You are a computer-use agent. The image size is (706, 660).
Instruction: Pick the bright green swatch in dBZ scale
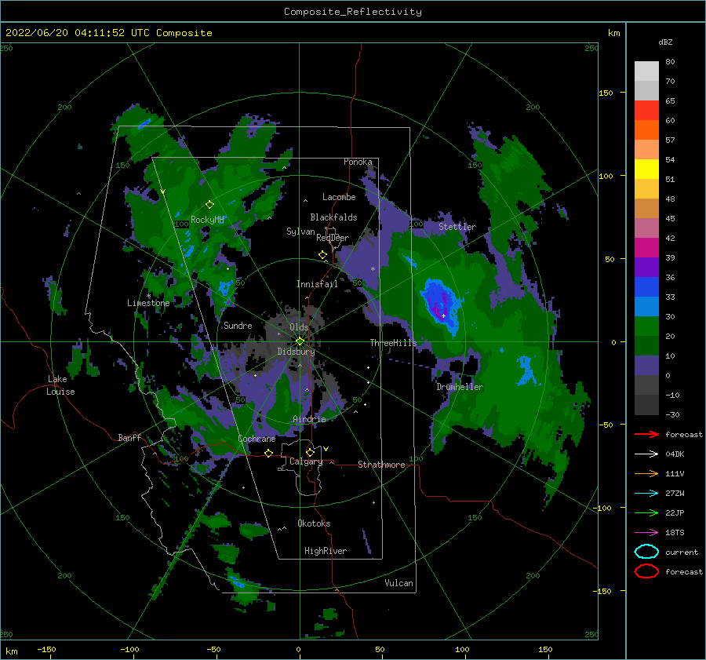[646, 326]
